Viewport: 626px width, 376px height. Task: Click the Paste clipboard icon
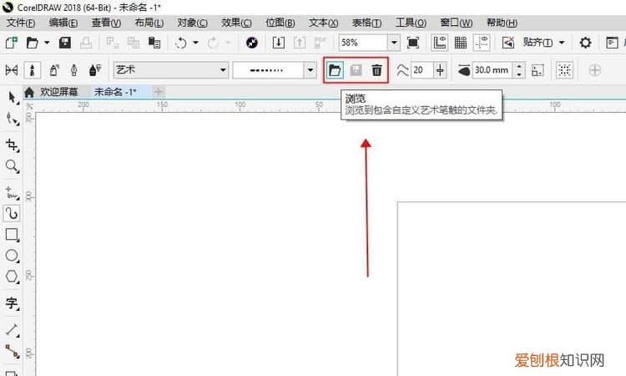click(x=154, y=43)
